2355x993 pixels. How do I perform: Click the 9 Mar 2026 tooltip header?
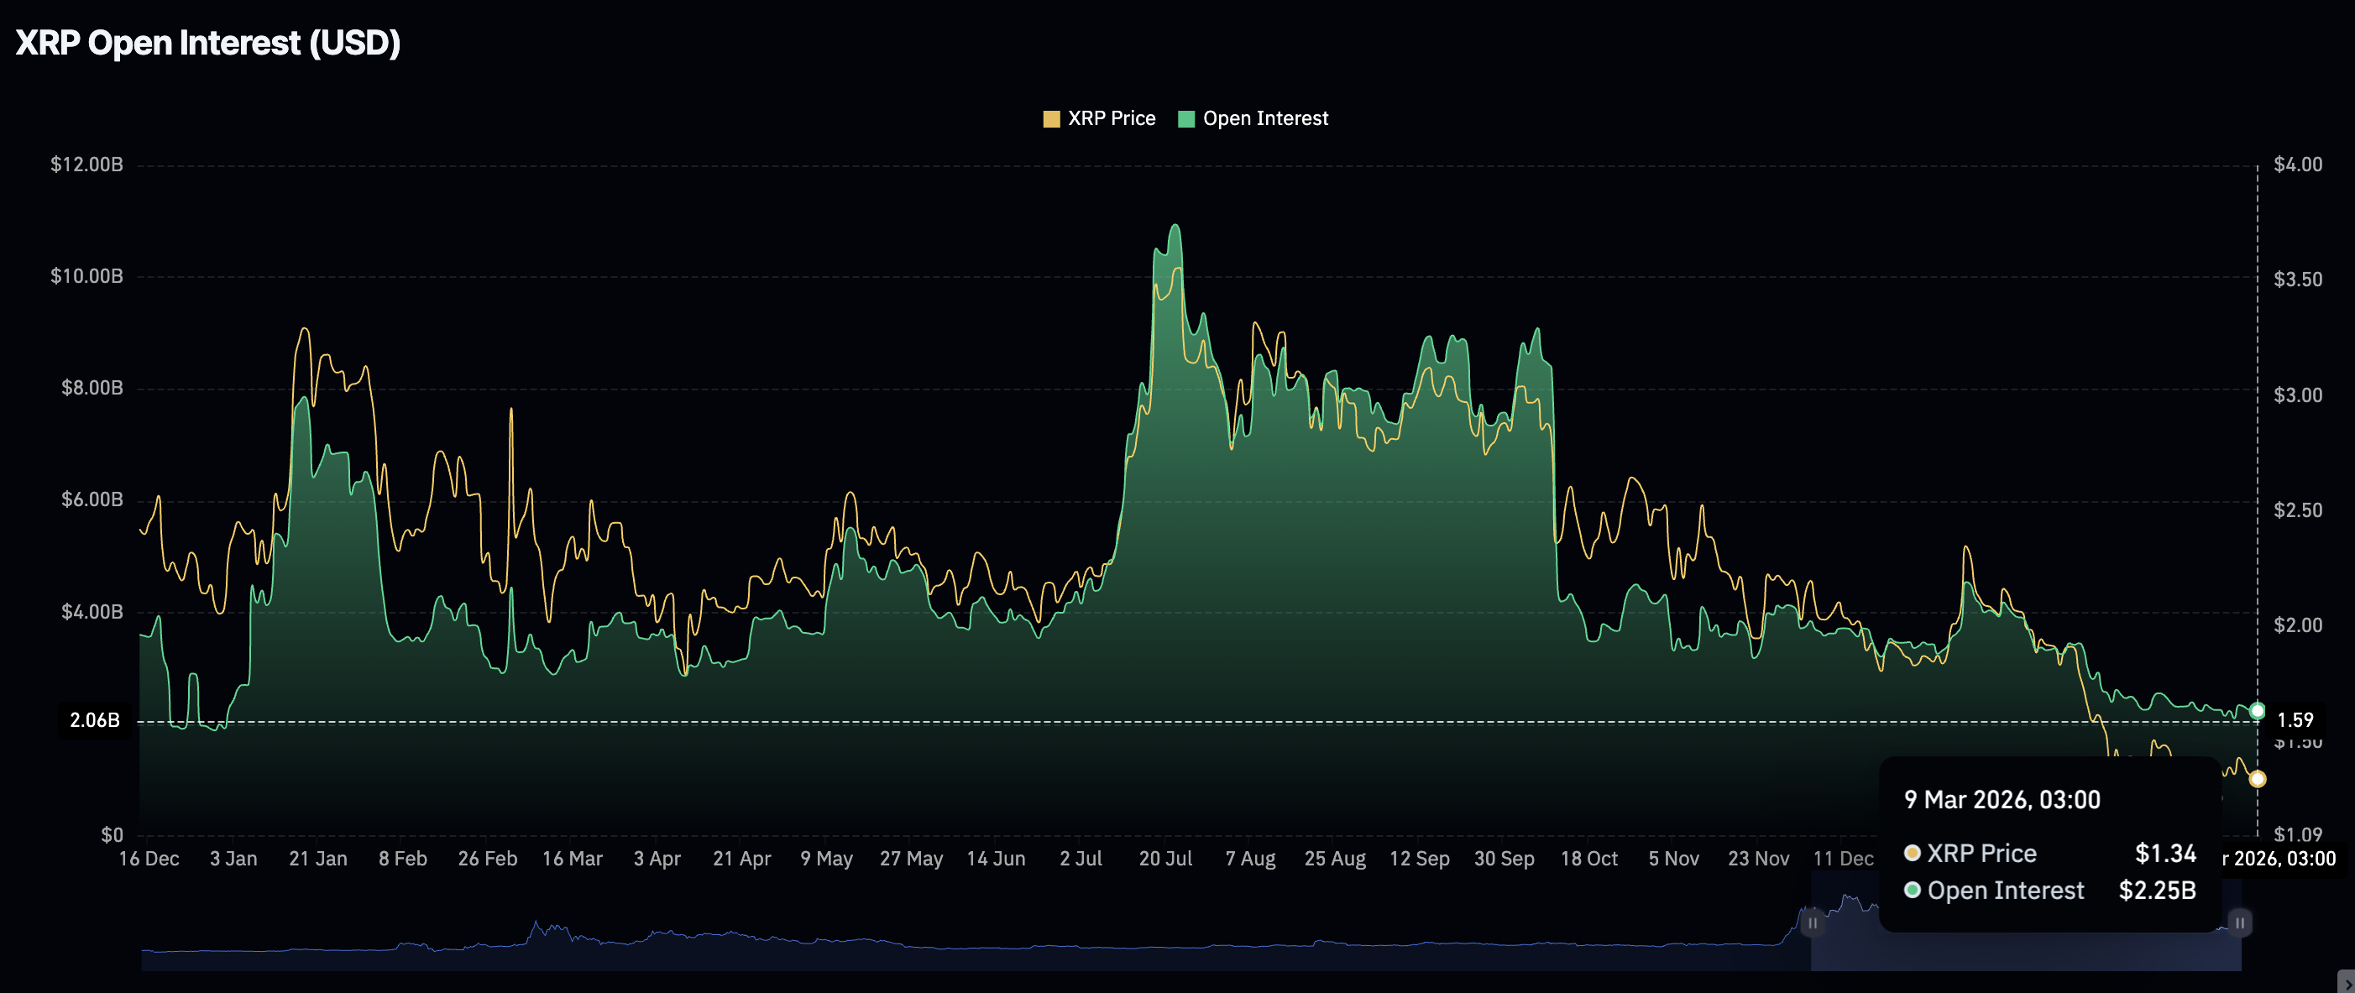point(2002,800)
